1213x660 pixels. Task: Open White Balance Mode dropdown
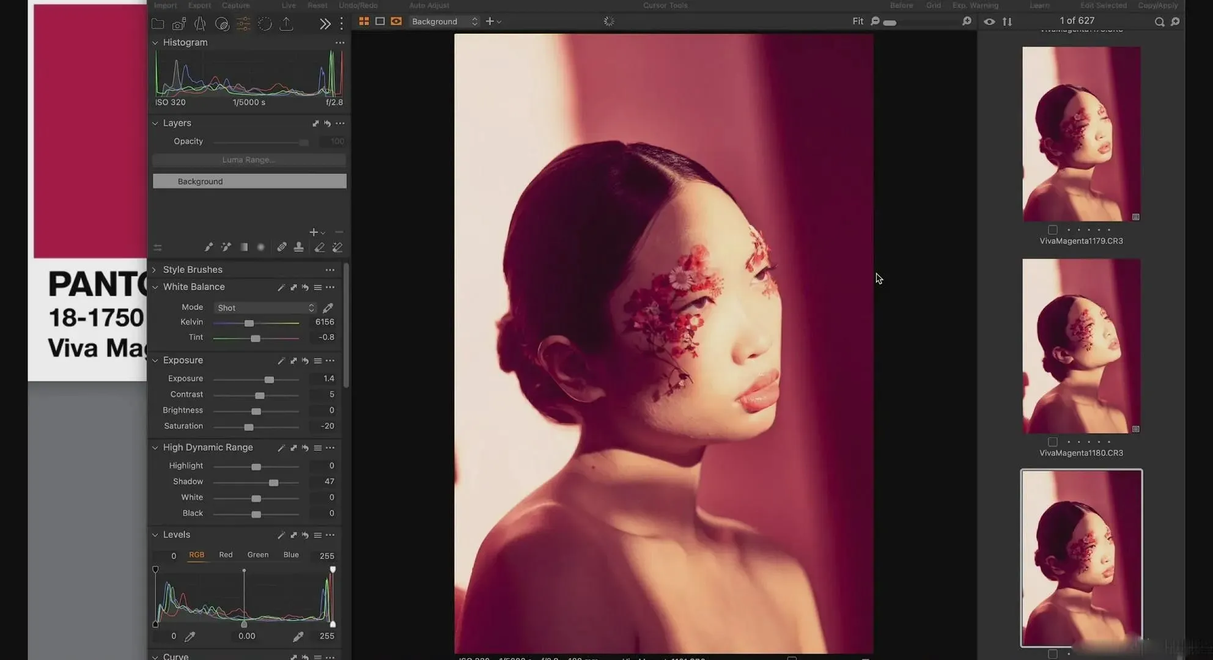click(265, 307)
